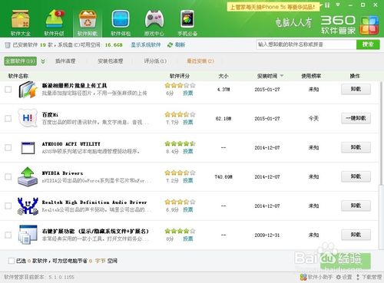This screenshot has height=283, width=384.
Task: Click the iPhone 5s promotion banner at top
Action: point(273,7)
